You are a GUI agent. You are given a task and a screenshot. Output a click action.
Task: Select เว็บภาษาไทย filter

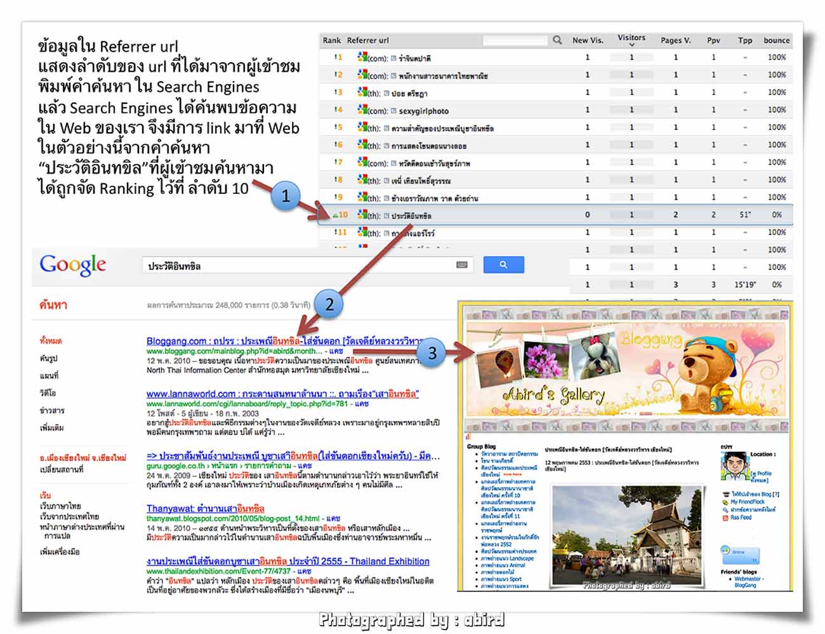60,506
